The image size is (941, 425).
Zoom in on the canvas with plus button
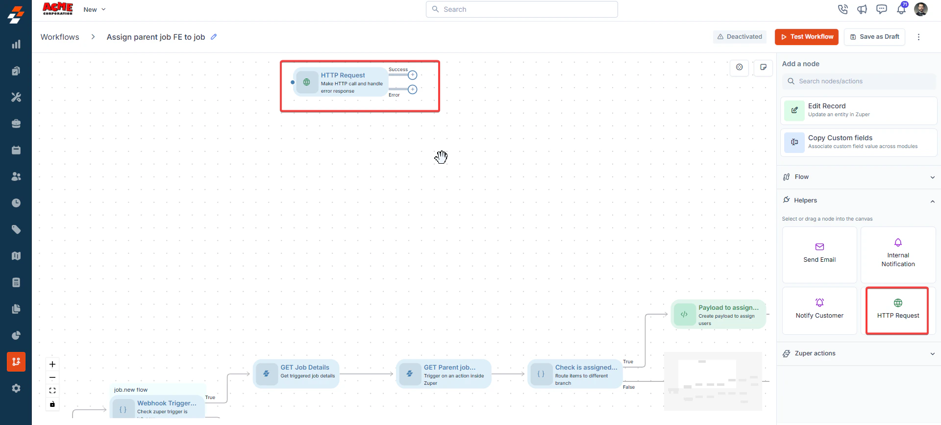pos(52,364)
